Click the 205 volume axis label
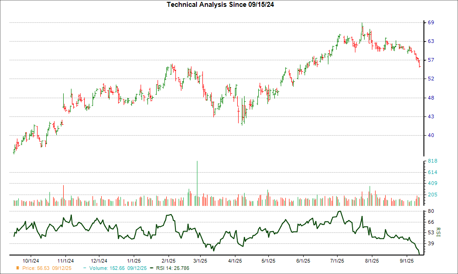This screenshot has height=274, width=458. coord(432,195)
